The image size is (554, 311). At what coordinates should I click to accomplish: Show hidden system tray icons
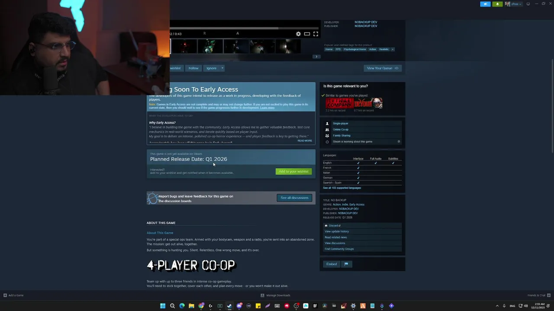[497, 306]
